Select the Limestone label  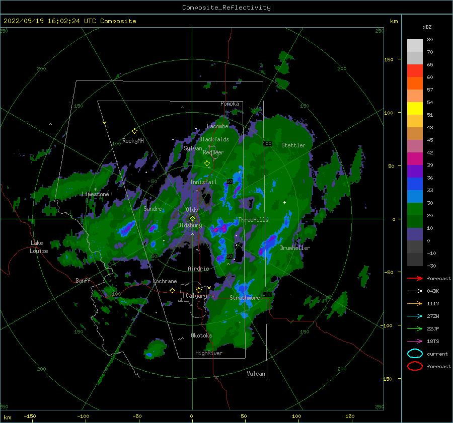coord(95,194)
